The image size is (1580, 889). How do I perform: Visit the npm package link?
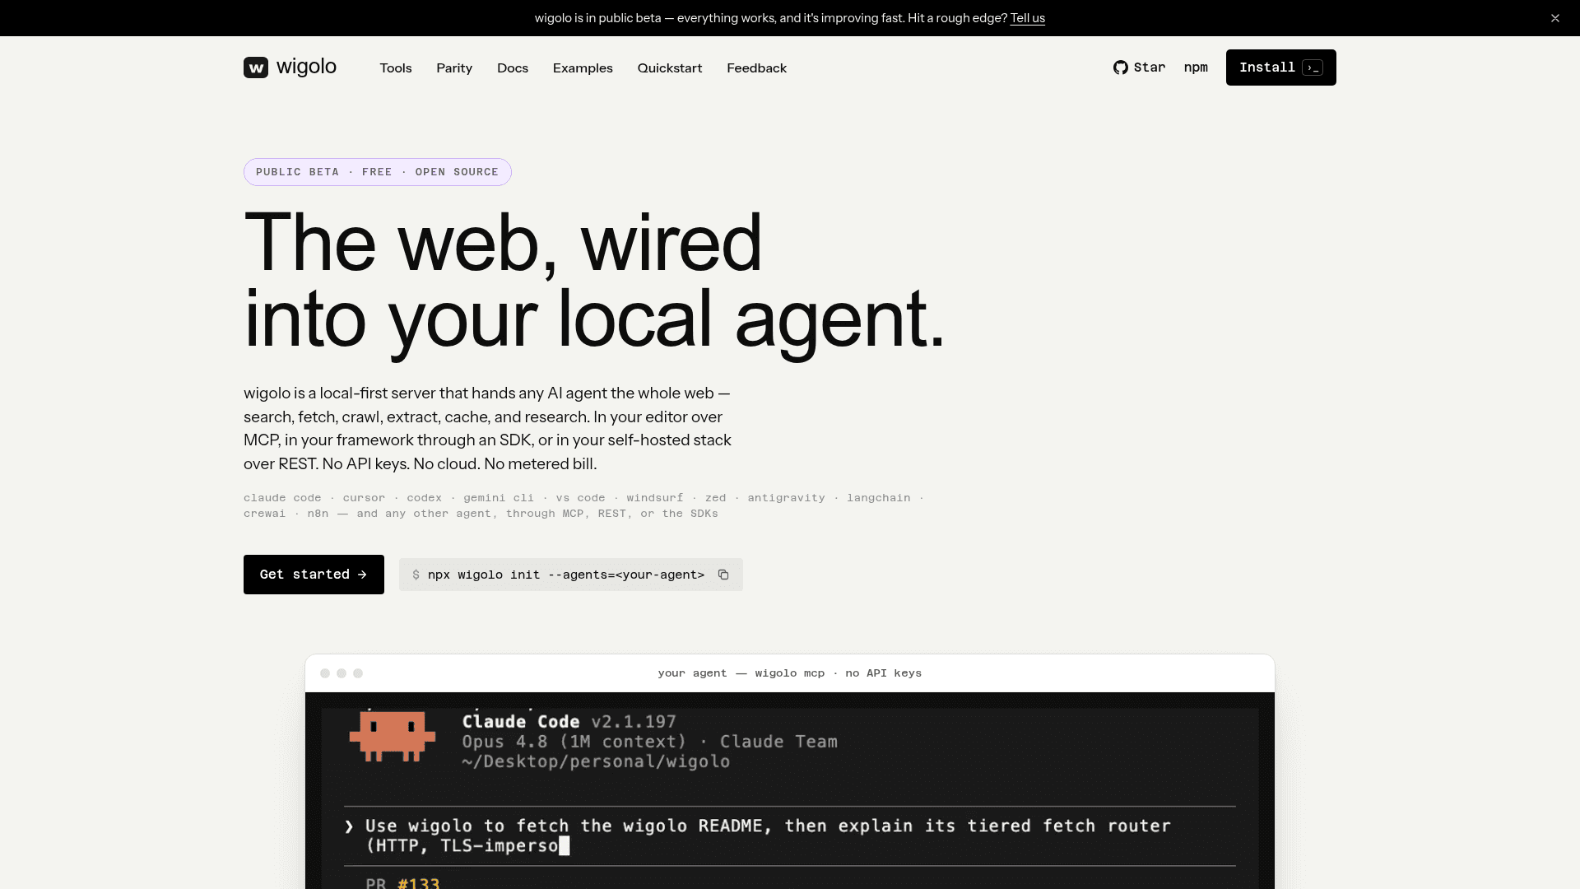1196,67
